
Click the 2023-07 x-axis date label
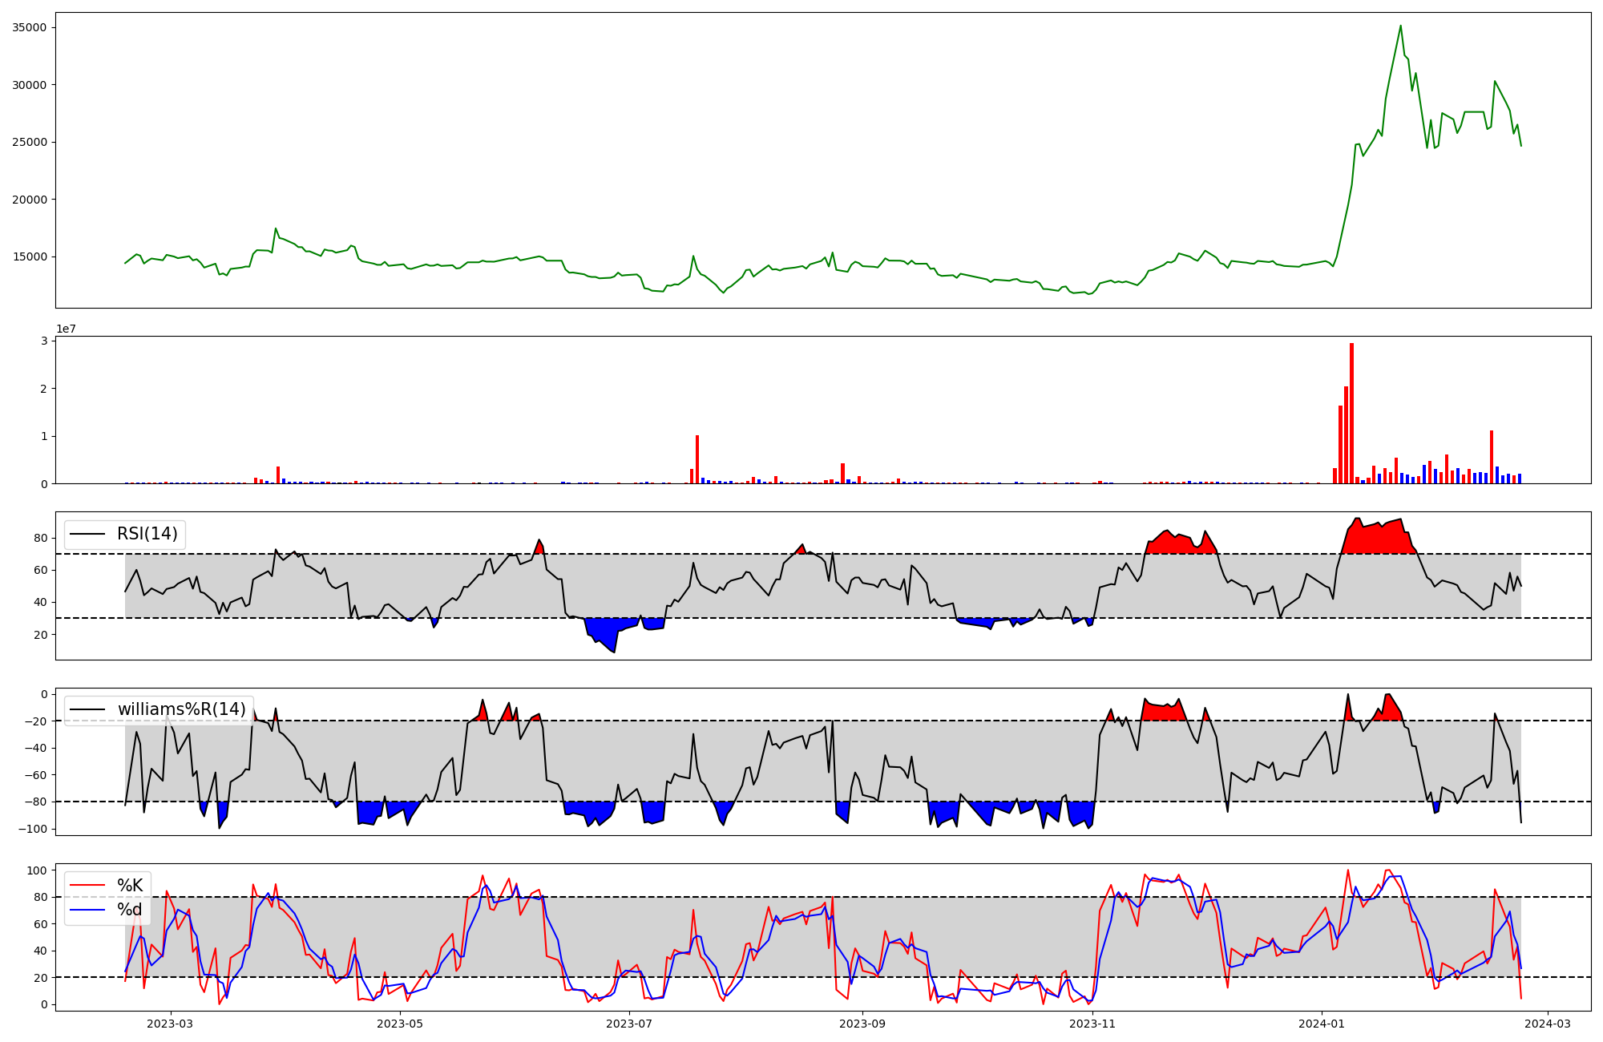click(x=629, y=1024)
